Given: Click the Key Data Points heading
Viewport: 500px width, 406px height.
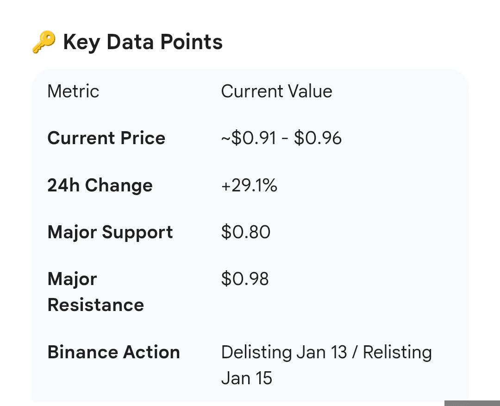Looking at the screenshot, I should click(143, 42).
